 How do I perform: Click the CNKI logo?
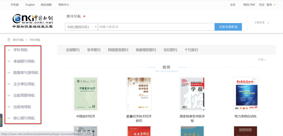(33, 21)
